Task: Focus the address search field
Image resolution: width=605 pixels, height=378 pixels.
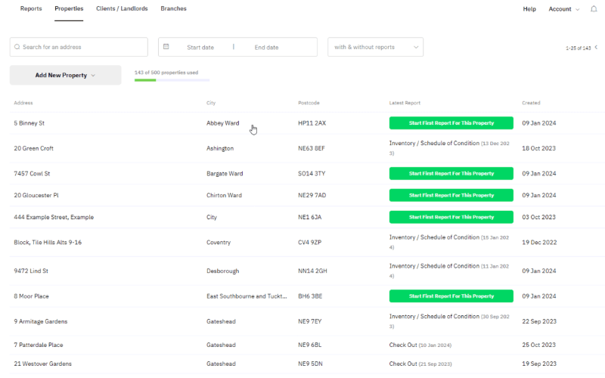Action: click(79, 47)
